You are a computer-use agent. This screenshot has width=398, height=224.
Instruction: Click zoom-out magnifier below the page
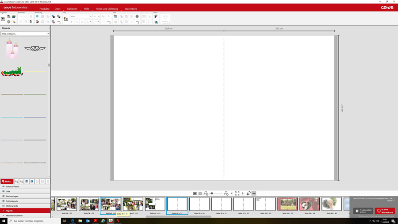pyautogui.click(x=206, y=193)
